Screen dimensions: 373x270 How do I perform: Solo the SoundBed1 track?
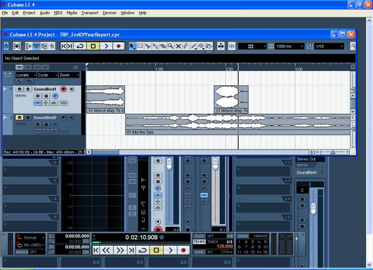tap(28, 89)
